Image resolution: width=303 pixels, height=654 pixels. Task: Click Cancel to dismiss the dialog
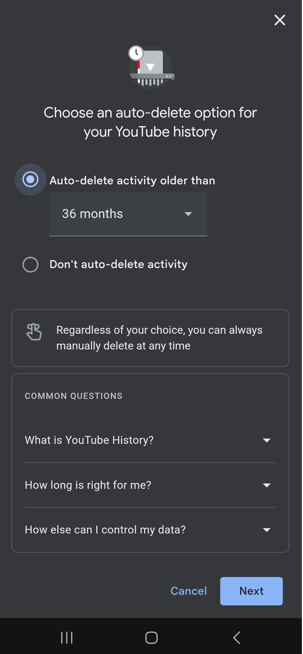pos(188,591)
